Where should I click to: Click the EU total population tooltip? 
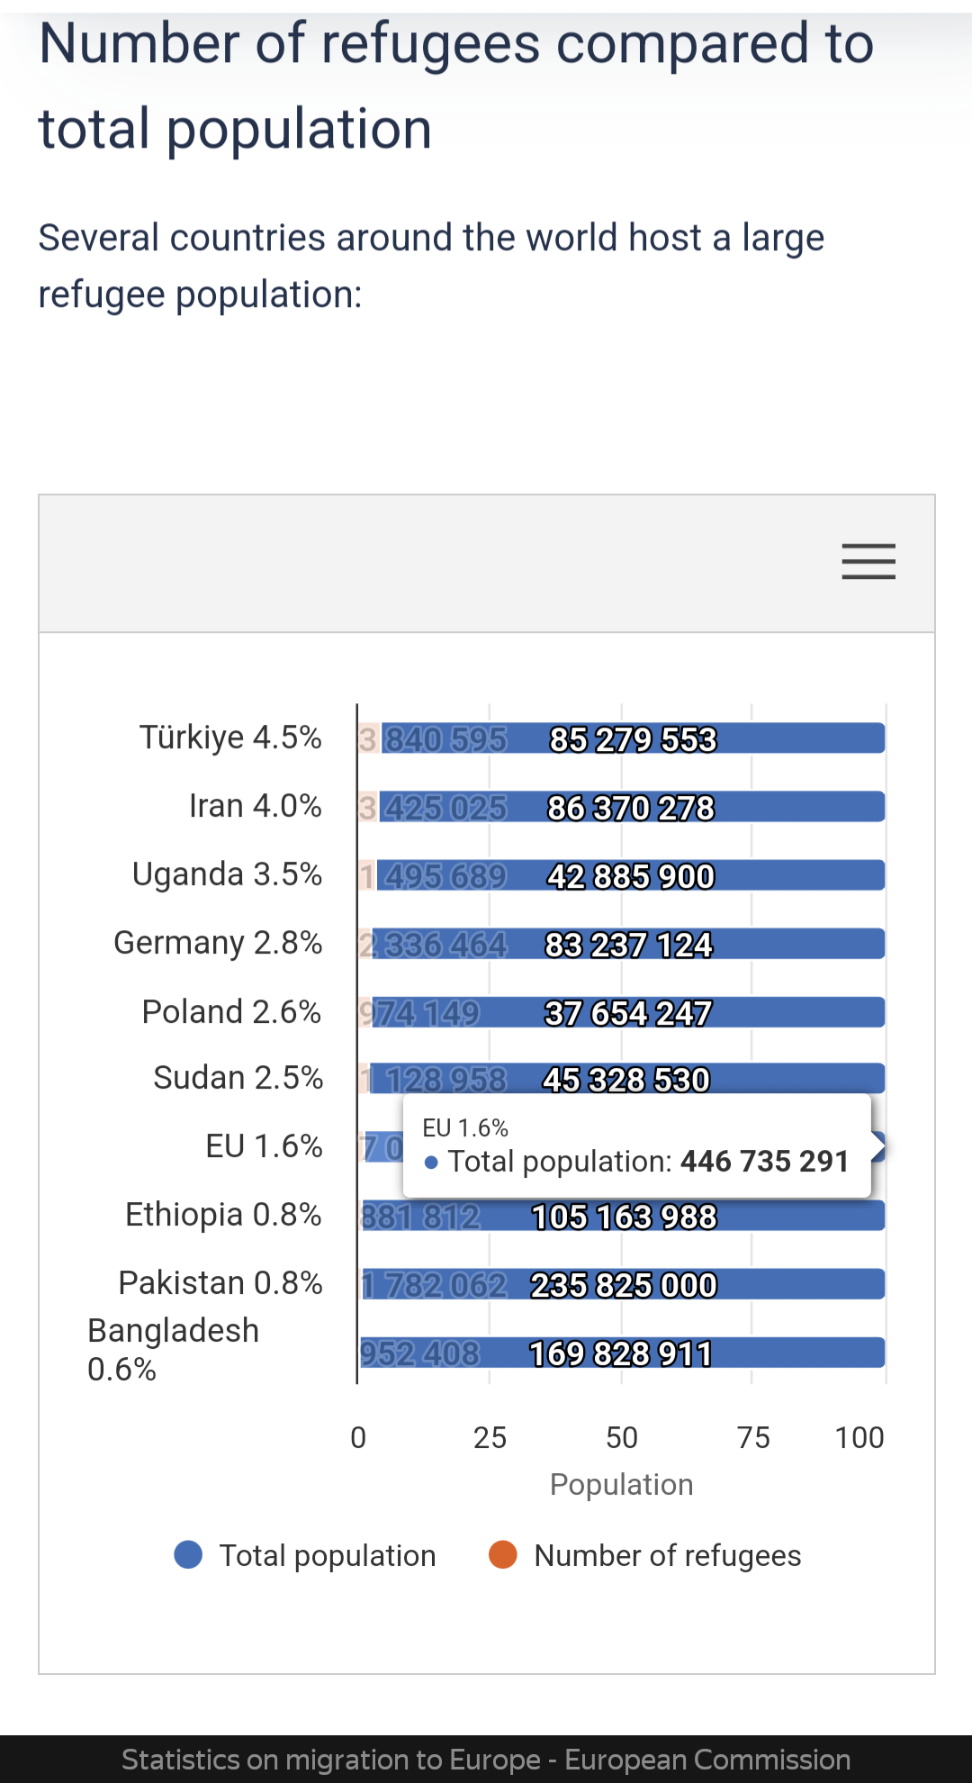pos(637,1147)
